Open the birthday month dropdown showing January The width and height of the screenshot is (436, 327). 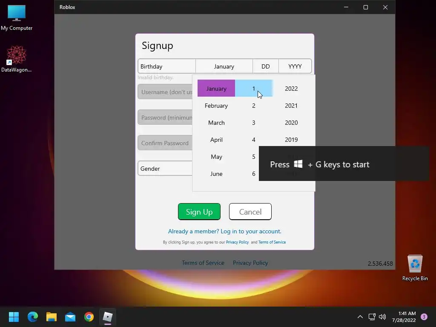click(224, 66)
